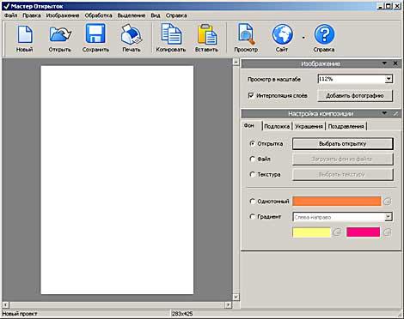
Task: Click the horizontal scrollbar right arrow
Action: [x=228, y=304]
